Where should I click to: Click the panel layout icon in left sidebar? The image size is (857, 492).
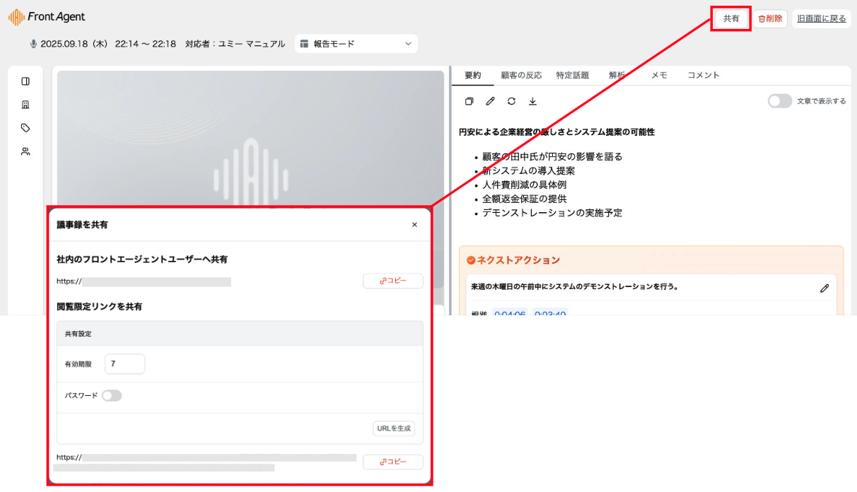pyautogui.click(x=25, y=81)
